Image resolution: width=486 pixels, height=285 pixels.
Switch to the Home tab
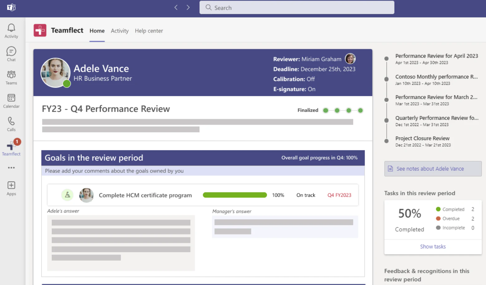97,31
